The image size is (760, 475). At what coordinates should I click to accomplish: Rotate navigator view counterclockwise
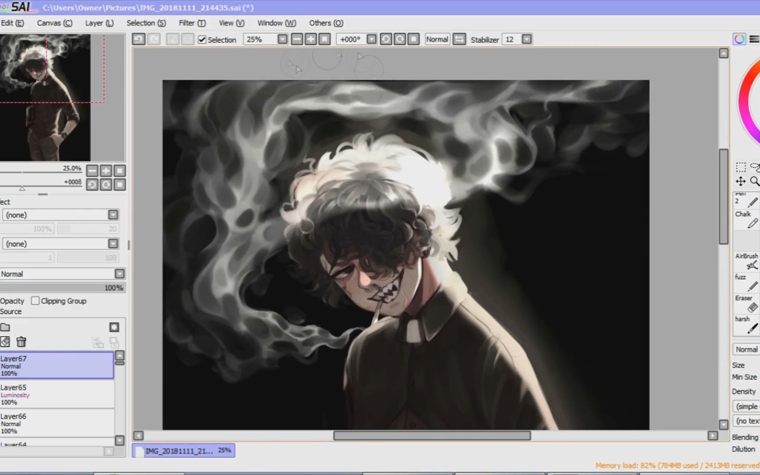92,184
